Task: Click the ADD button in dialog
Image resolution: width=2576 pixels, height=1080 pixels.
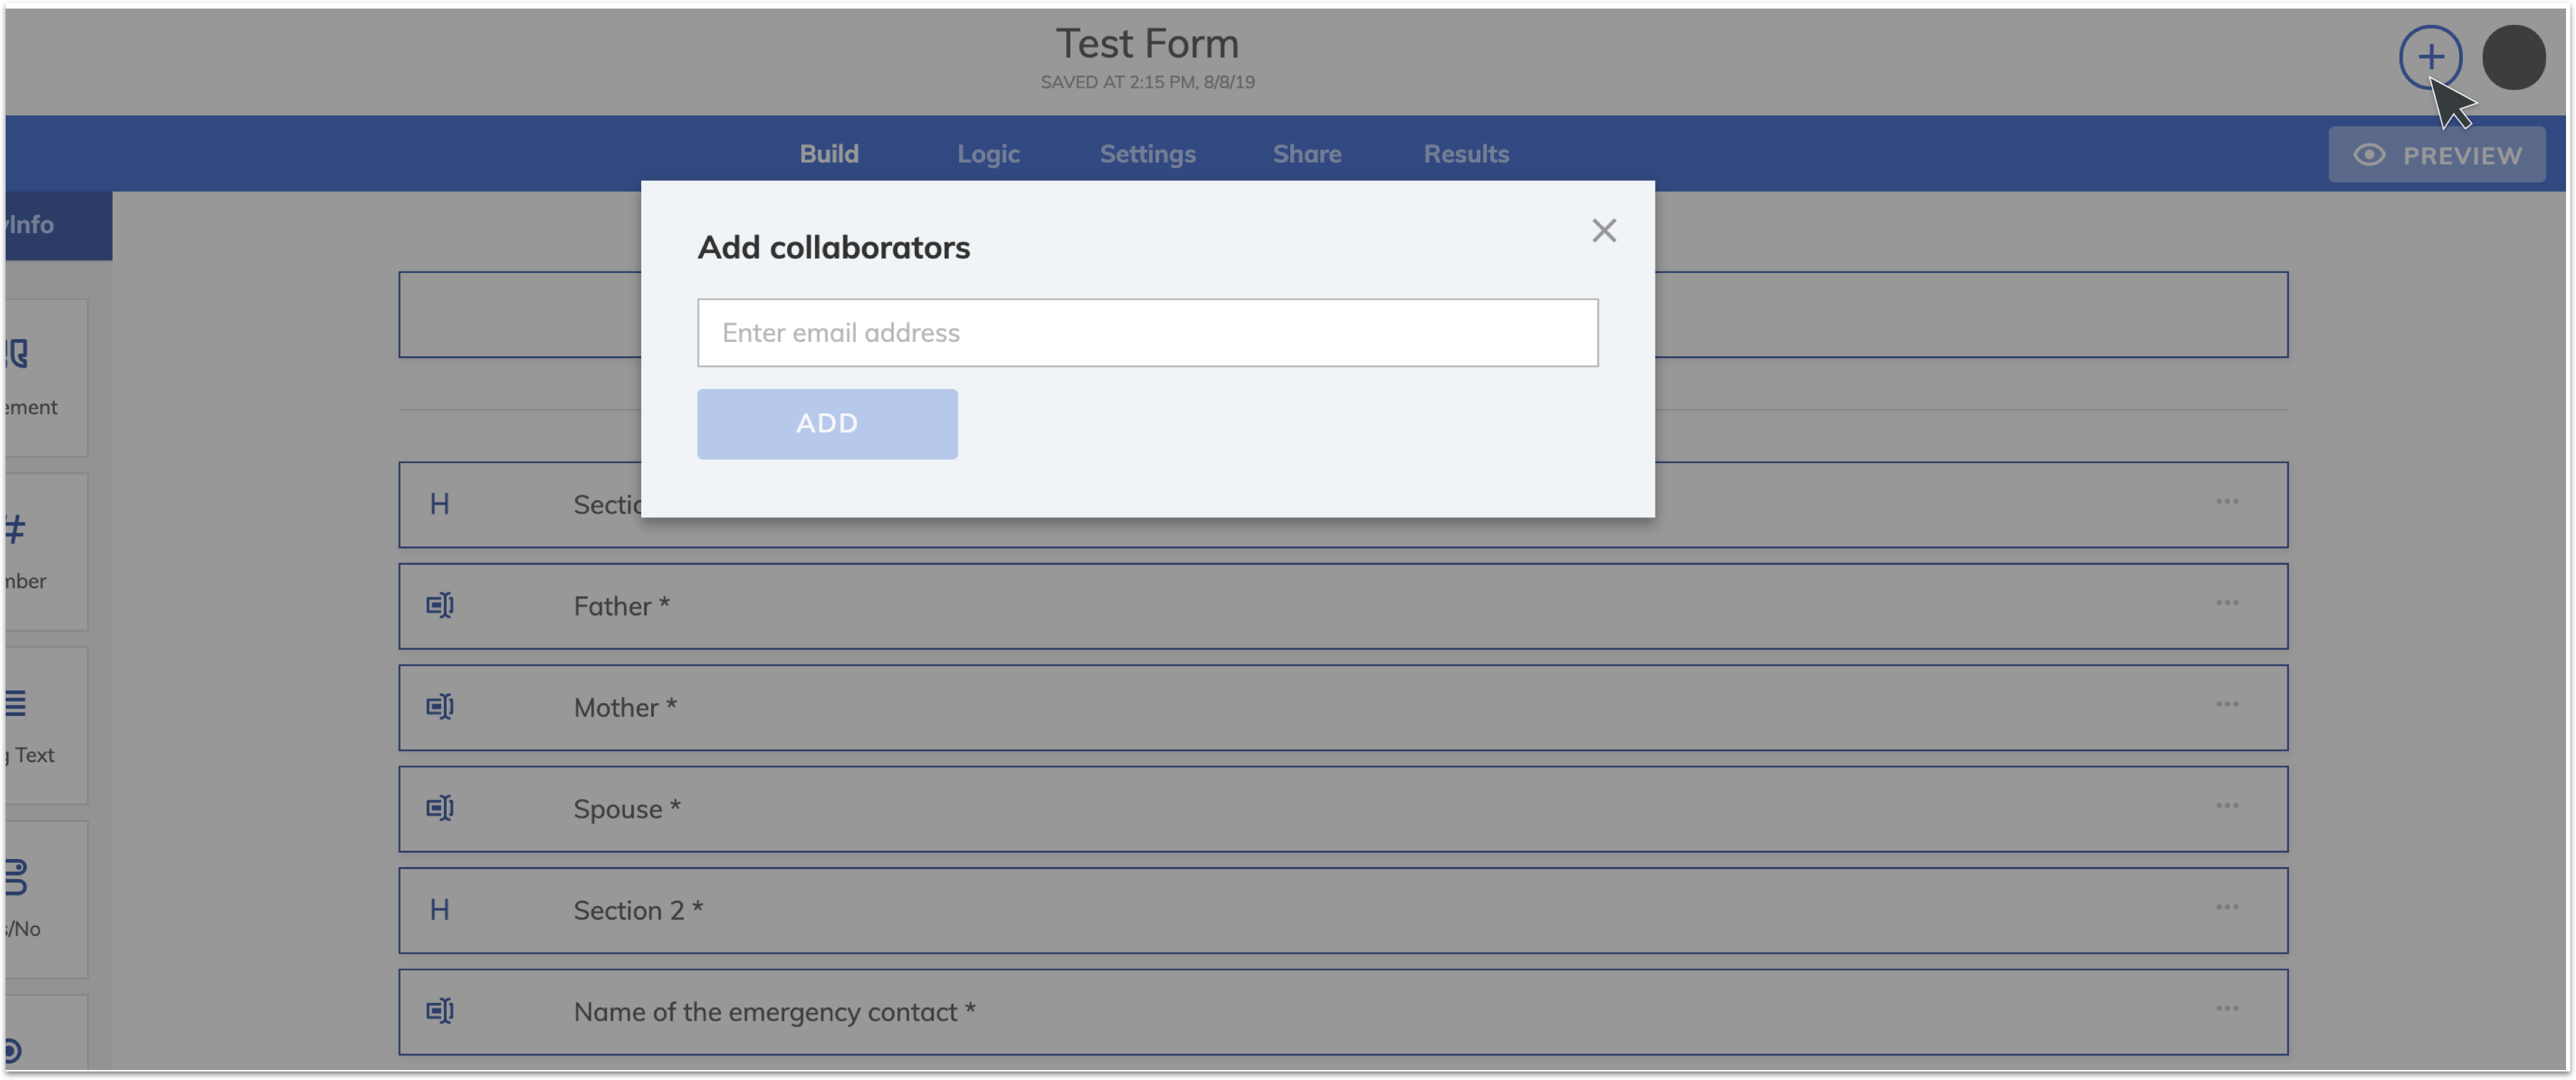Action: click(827, 424)
